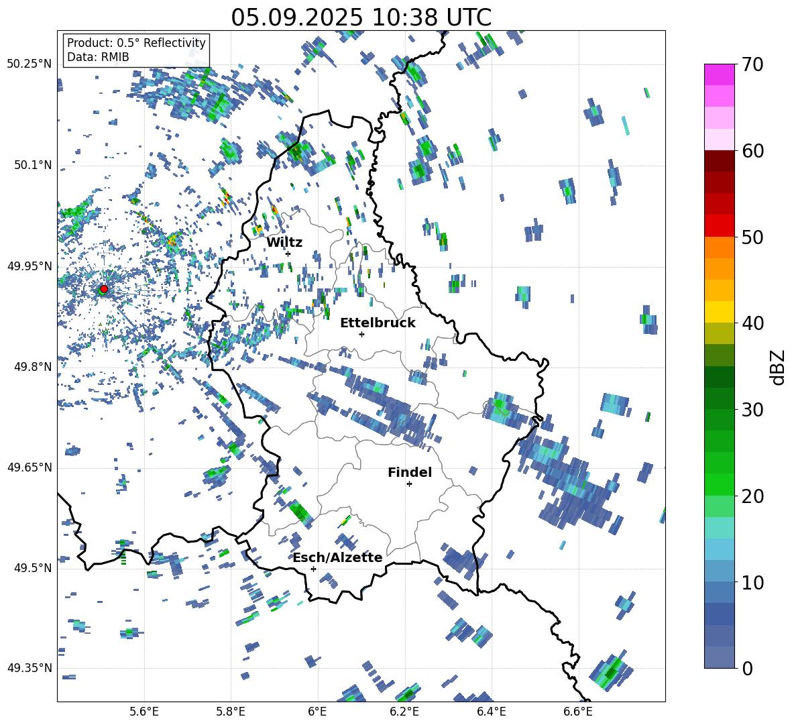794x725 pixels.
Task: Click the colorbar tick label 10
Action: point(752,582)
